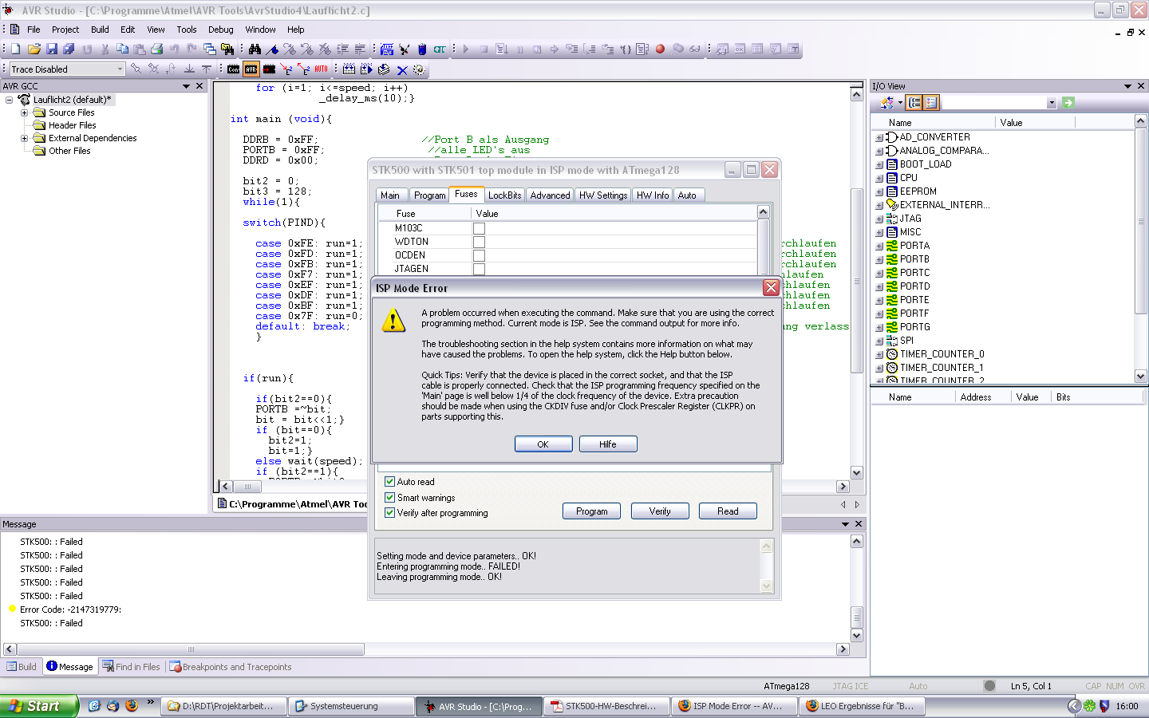Click the red AUTO programming icon
This screenshot has width=1149, height=718.
coord(321,69)
